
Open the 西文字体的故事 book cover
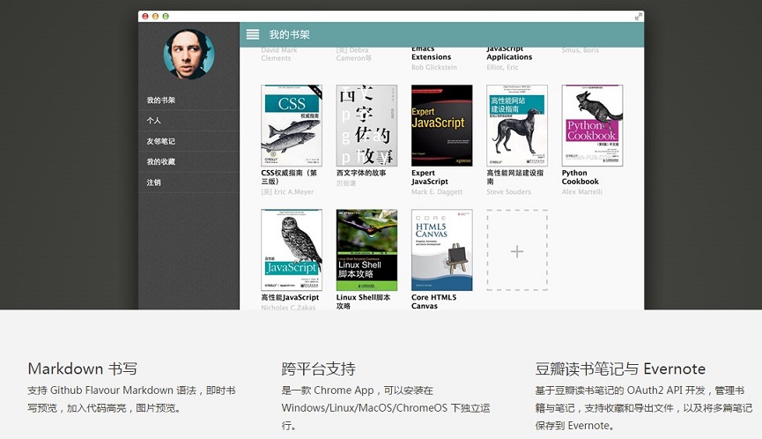tap(366, 125)
